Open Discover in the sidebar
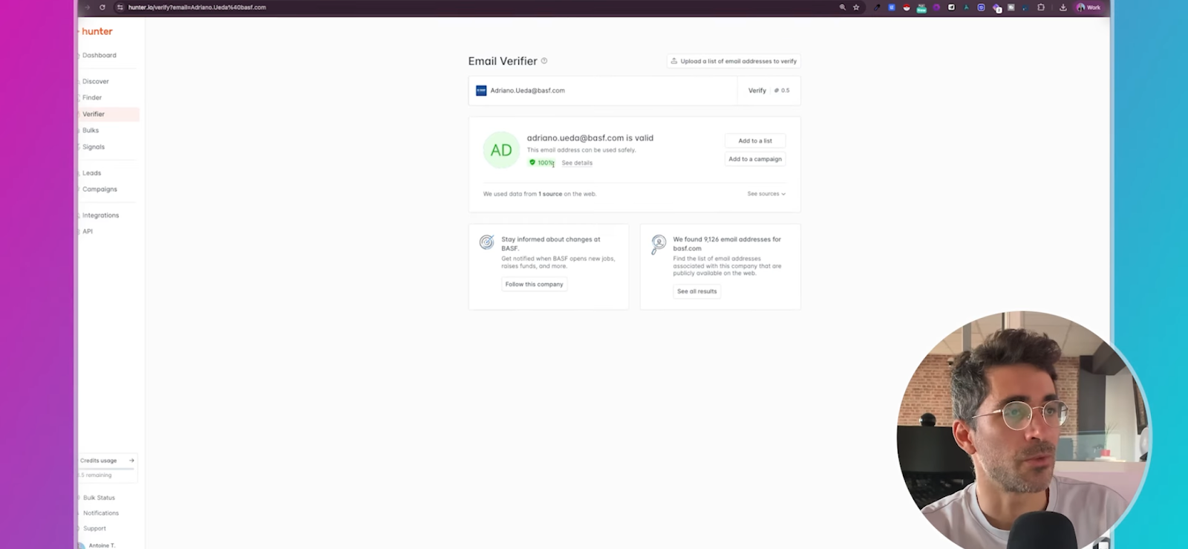Image resolution: width=1188 pixels, height=549 pixels. pos(96,81)
